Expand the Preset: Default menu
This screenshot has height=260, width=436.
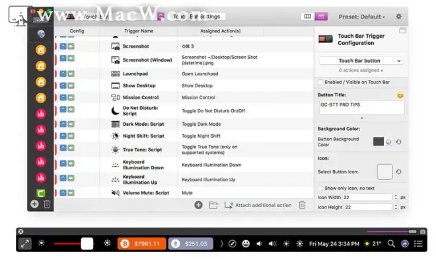click(361, 17)
